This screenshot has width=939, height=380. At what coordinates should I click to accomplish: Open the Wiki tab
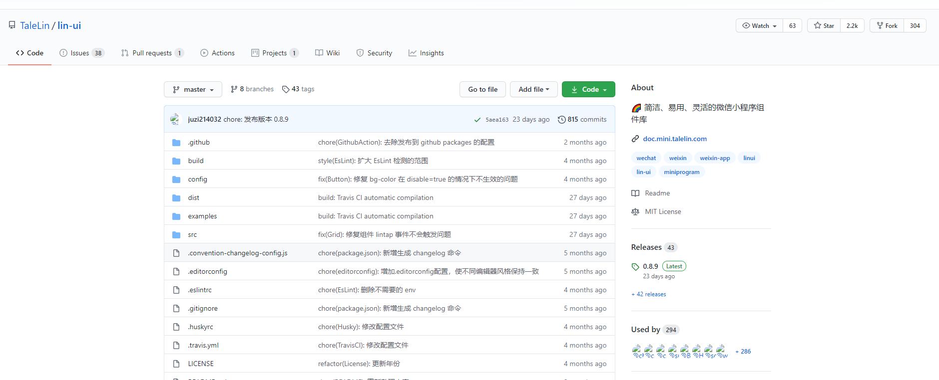[x=327, y=53]
